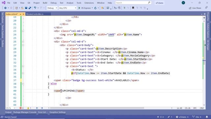Click the Feedback icon at top right

coord(206,8)
